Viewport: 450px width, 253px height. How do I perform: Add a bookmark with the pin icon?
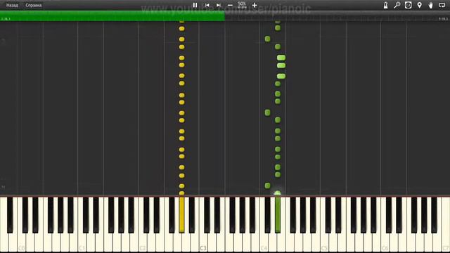click(419, 5)
